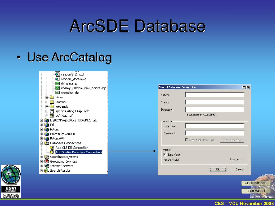
Task: Click the P:\ces\Will folder connection icon
Action: click(x=46, y=138)
